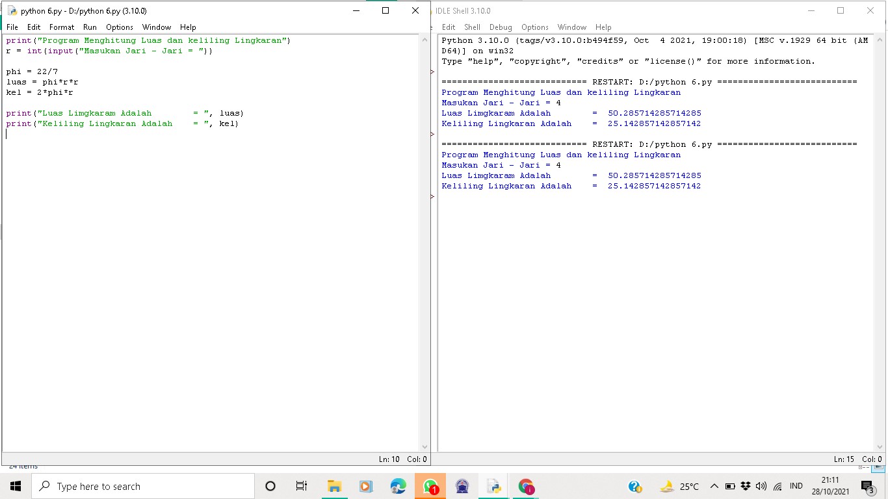Open WhatsApp from taskbar
This screenshot has width=888, height=499.
(x=430, y=486)
